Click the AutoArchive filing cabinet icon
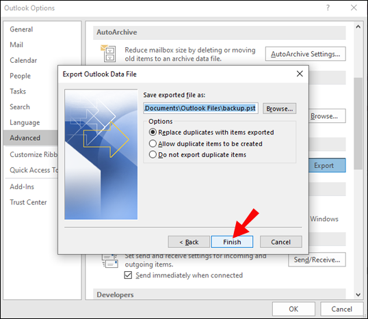Screen dimensions: 368x319 coord(108,53)
